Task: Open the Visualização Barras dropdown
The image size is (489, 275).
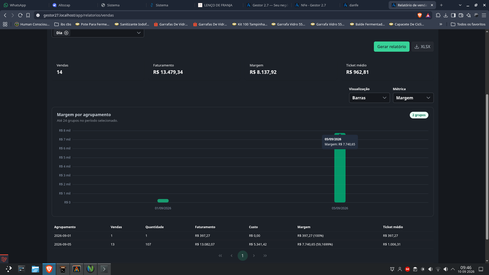Action: (x=369, y=98)
